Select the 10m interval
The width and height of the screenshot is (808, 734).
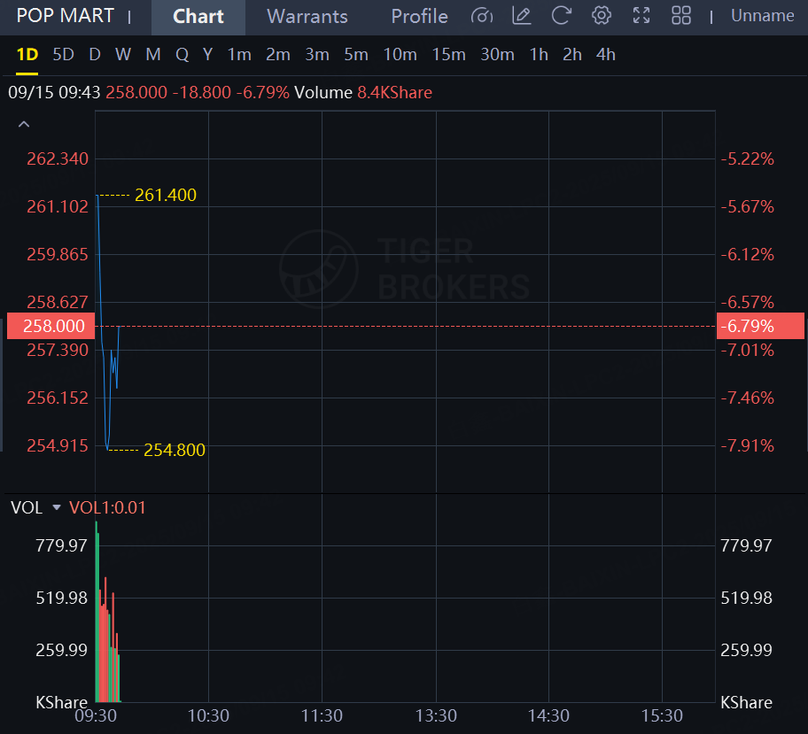tap(400, 55)
